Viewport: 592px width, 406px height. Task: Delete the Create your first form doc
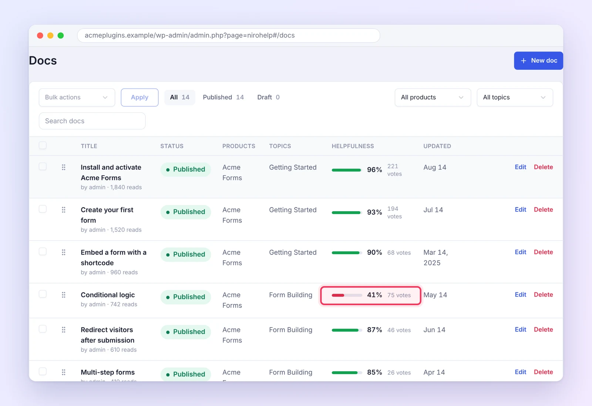click(544, 210)
